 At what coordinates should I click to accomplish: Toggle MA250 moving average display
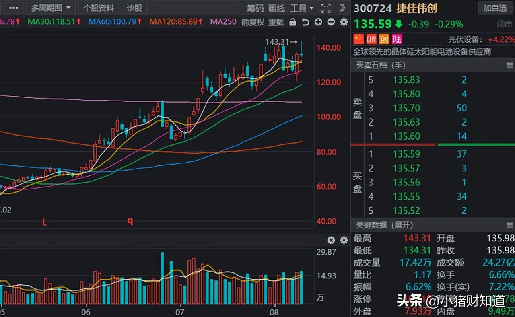click(x=222, y=23)
